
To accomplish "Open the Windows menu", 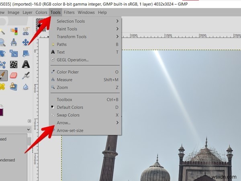I will 86,12.
